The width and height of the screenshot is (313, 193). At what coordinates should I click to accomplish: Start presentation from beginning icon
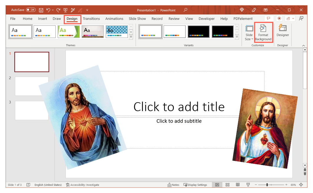pos(65,10)
